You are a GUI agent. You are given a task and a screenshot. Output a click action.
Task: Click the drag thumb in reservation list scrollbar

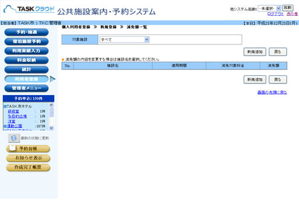[x=51, y=112]
